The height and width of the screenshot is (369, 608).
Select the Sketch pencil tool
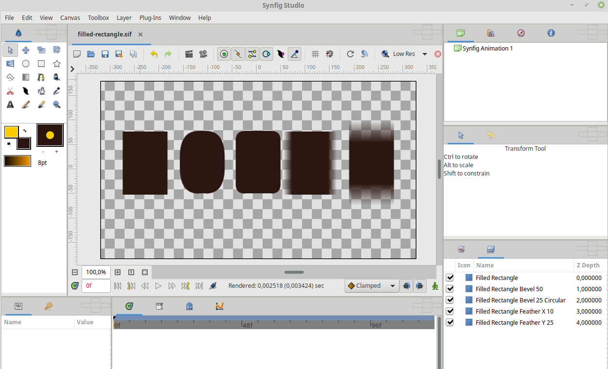coord(26,104)
